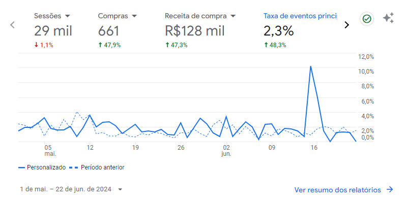Open the Ver resumo dos relatórios link
Image resolution: width=407 pixels, height=203 pixels.
(x=337, y=190)
